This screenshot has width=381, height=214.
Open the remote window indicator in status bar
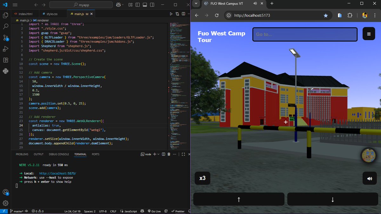coord(3,211)
